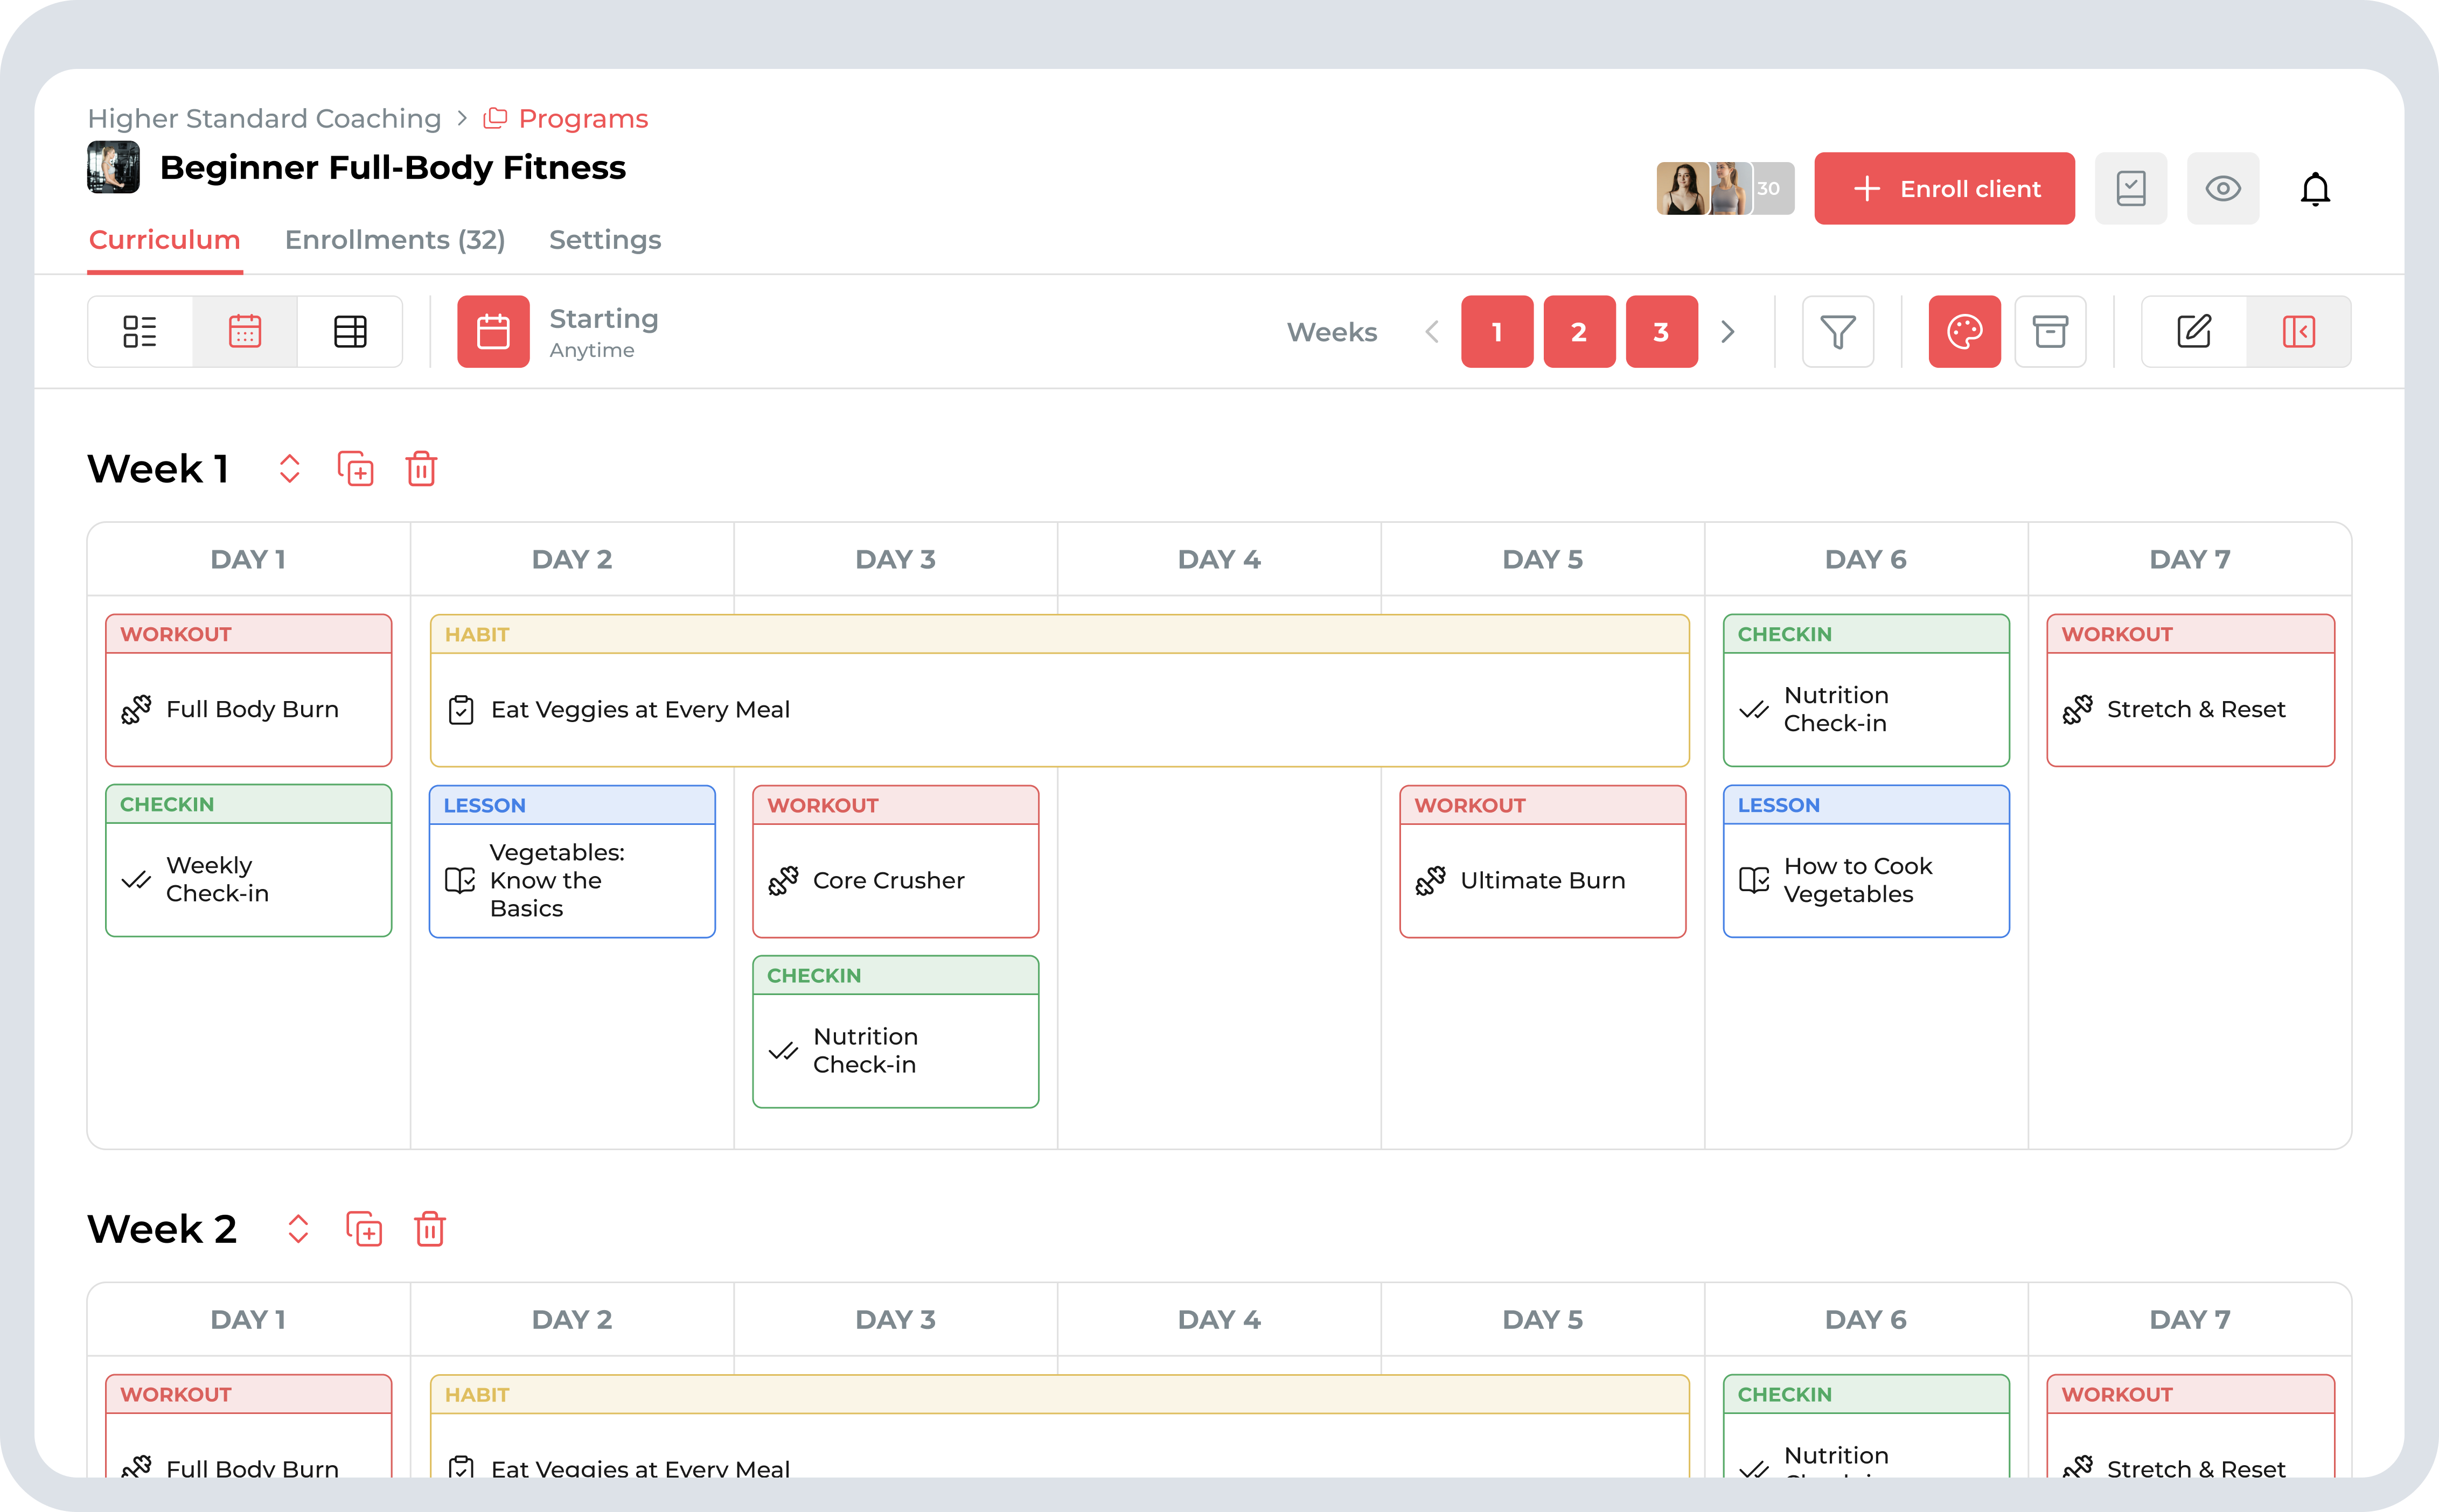Viewport: 2439px width, 1512px height.
Task: Open the notifications bell
Action: pos(2315,188)
